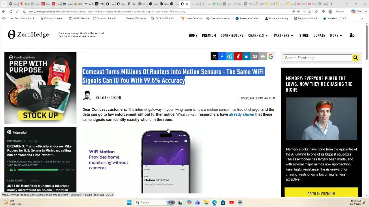Share article by email envelope icon

[255, 57]
